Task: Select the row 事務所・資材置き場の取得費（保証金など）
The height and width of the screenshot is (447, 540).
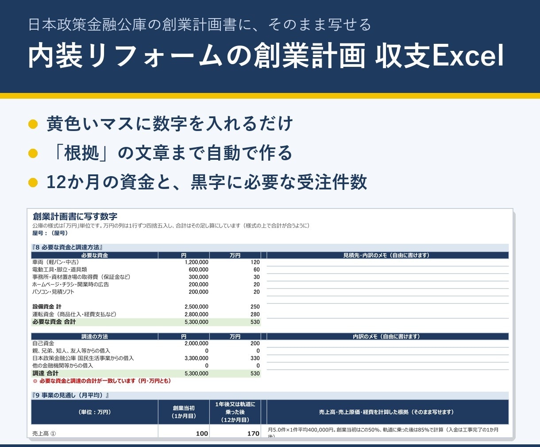Action: pyautogui.click(x=81, y=277)
